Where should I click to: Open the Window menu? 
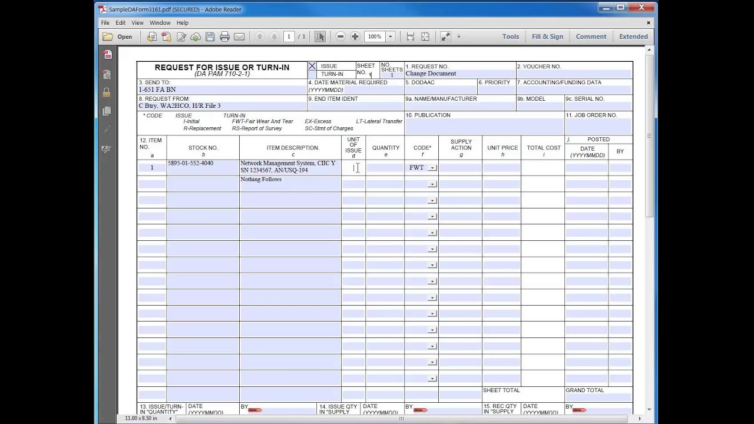click(160, 23)
